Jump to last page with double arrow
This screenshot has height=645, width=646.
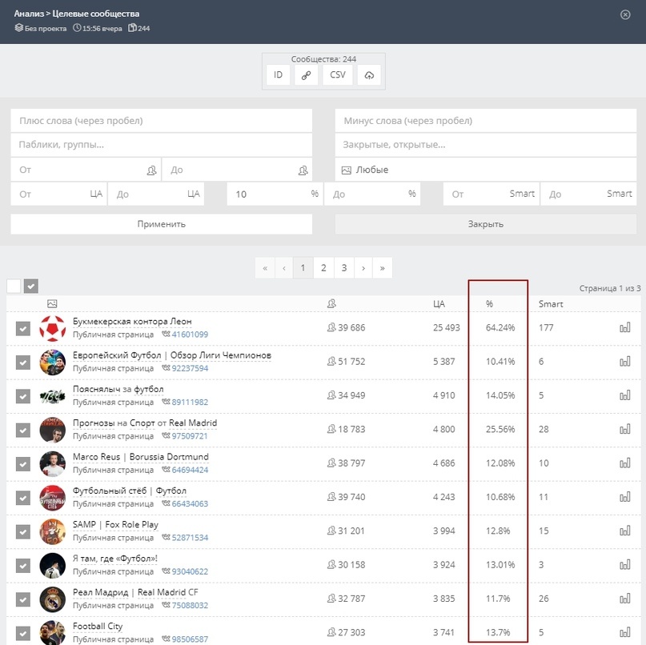pyautogui.click(x=383, y=268)
